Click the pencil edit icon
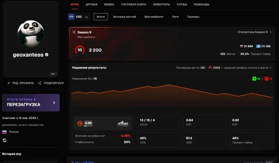The width and height of the screenshot is (279, 163). pyautogui.click(x=9, y=83)
